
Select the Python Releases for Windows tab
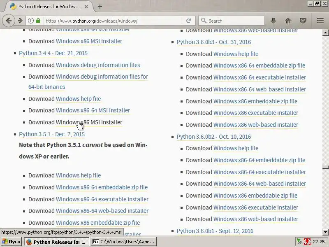49,7
